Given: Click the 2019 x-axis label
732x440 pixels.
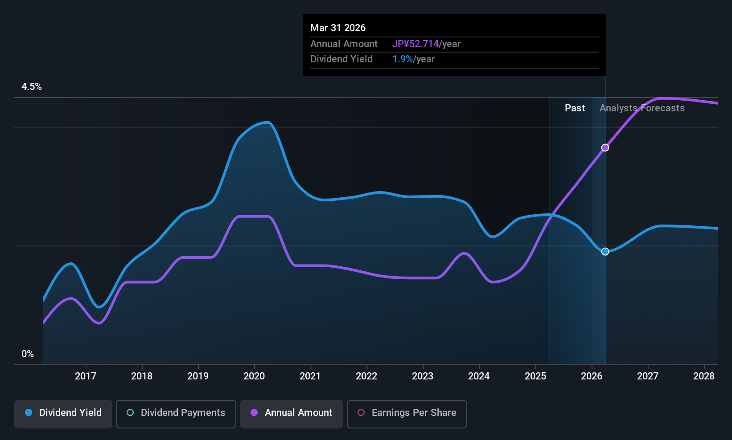Looking at the screenshot, I should pos(198,376).
